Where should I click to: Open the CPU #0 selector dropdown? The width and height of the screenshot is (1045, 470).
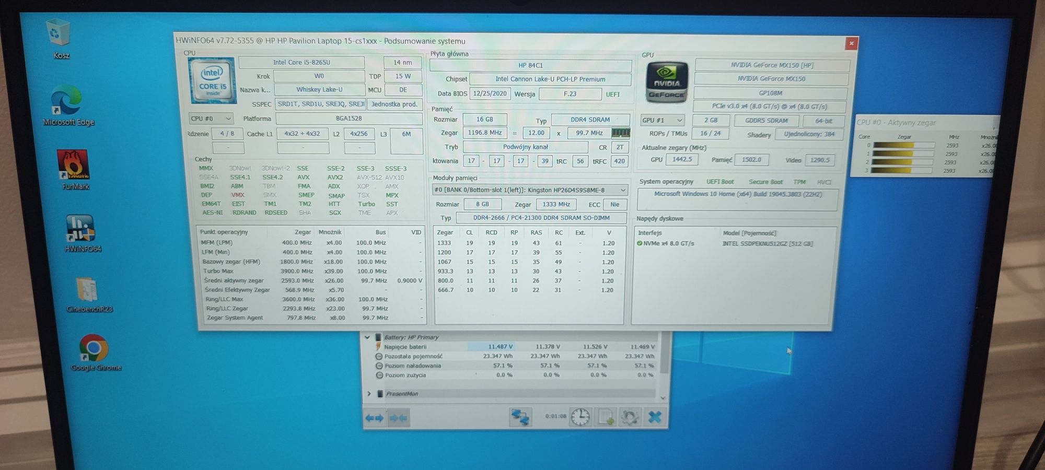point(211,119)
